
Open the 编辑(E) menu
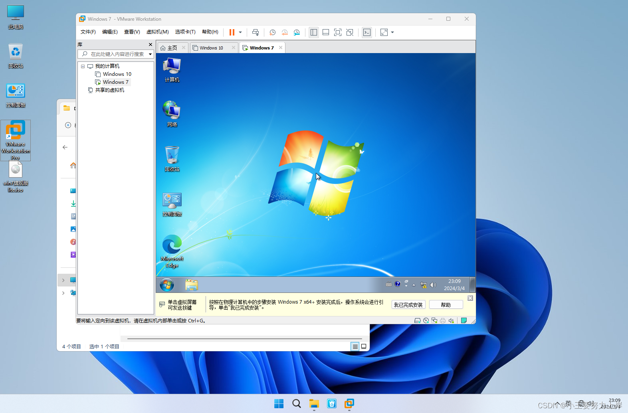pyautogui.click(x=110, y=32)
